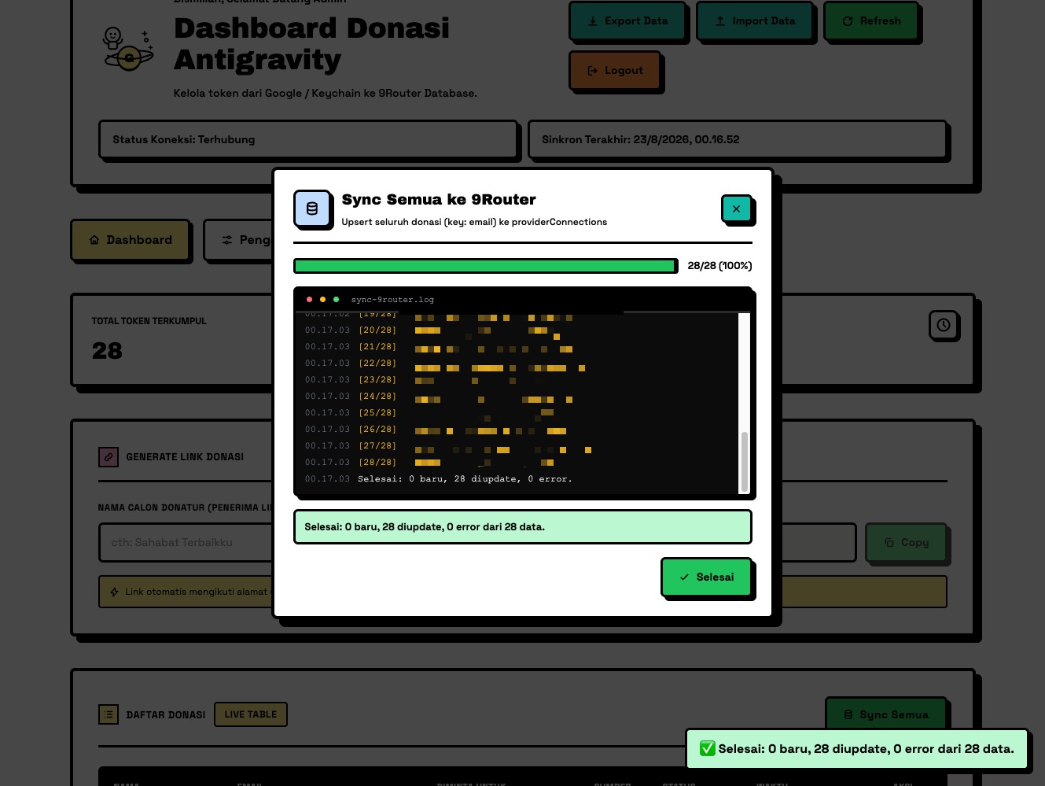Click the sync-9router.log filename
1045x786 pixels.
pyautogui.click(x=392, y=300)
